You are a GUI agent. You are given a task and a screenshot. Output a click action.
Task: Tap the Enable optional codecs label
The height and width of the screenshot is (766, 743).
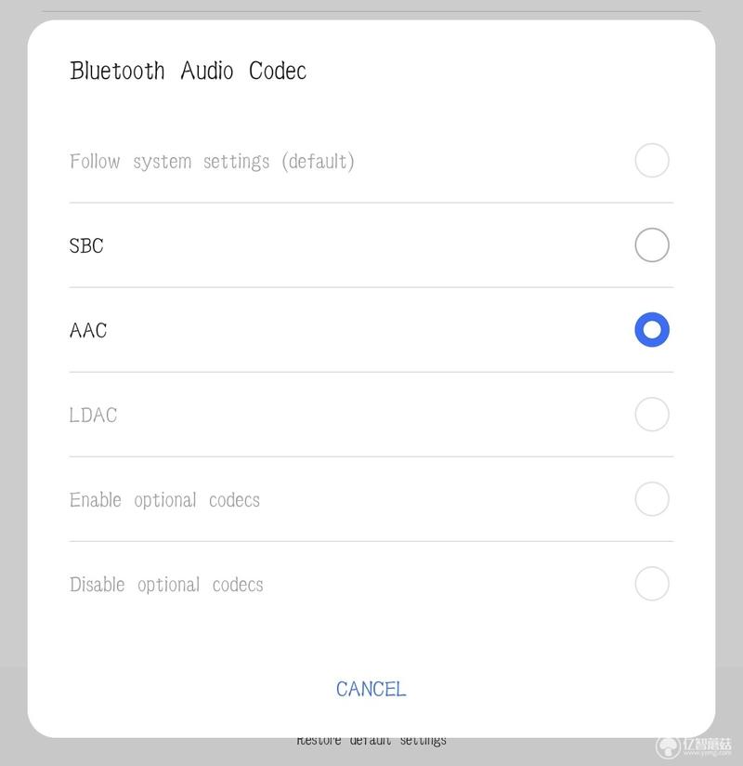pos(164,500)
